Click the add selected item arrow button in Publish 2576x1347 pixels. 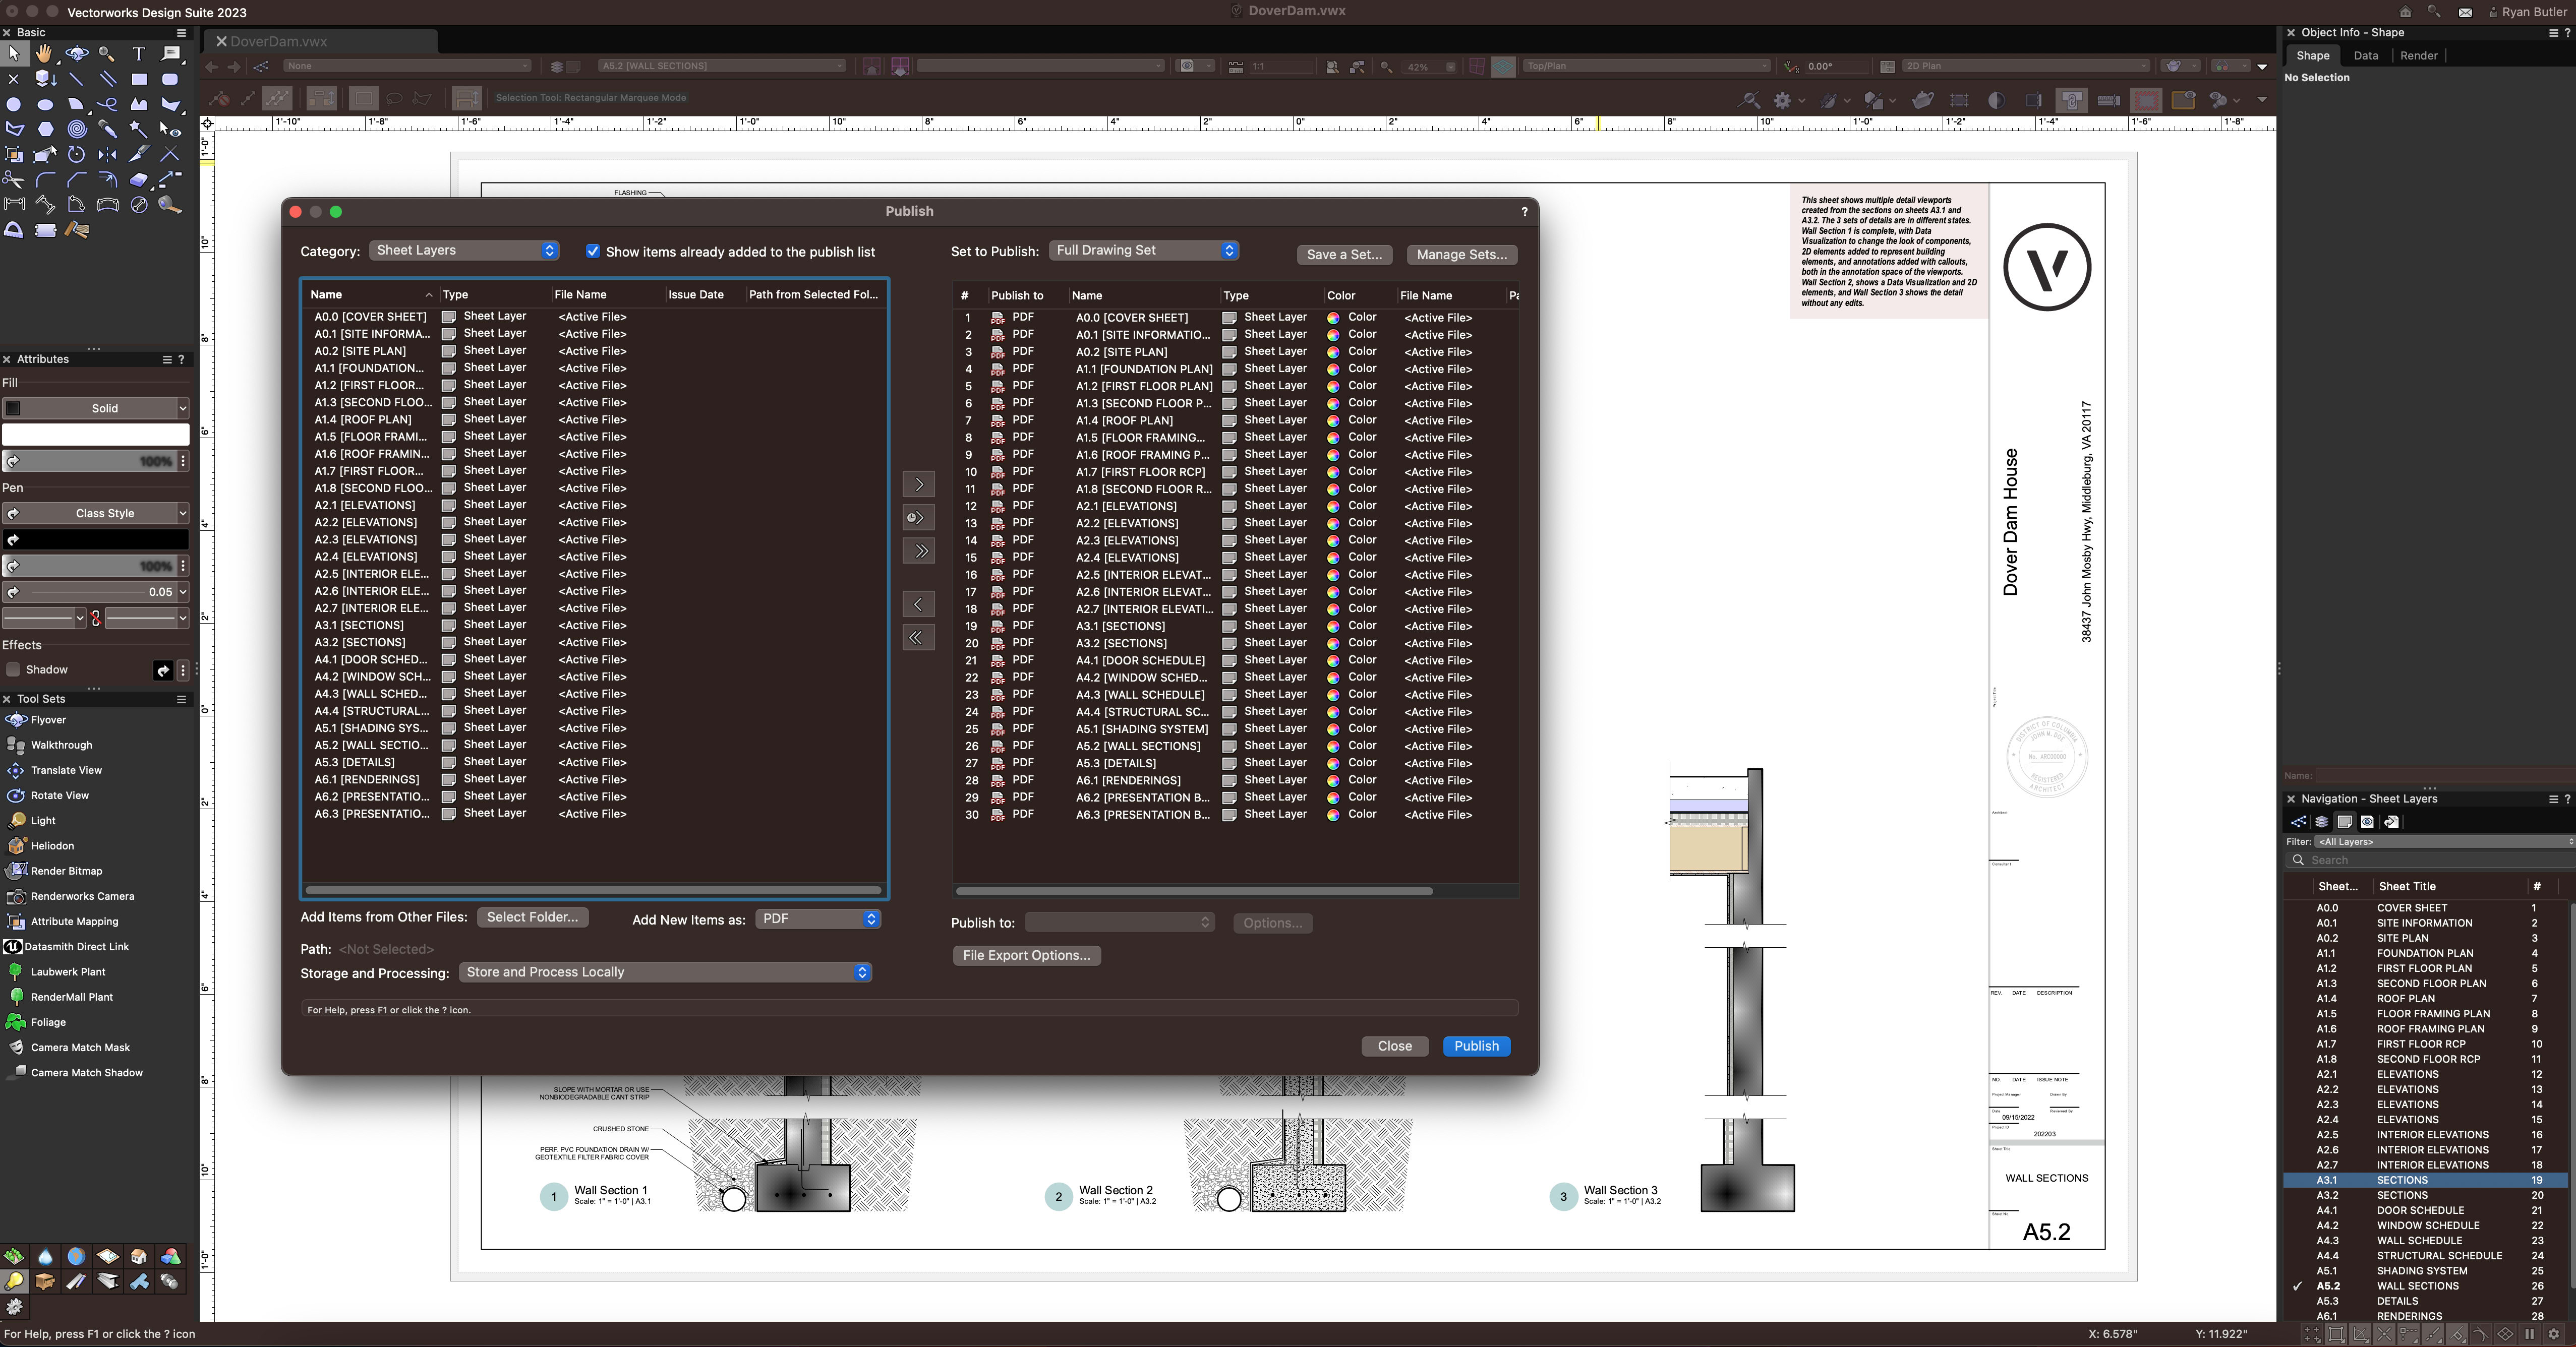[918, 484]
